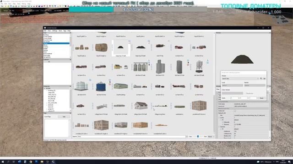The image size is (293, 164).
Task: Open the Help menu
Action: pyautogui.click(x=69, y=31)
